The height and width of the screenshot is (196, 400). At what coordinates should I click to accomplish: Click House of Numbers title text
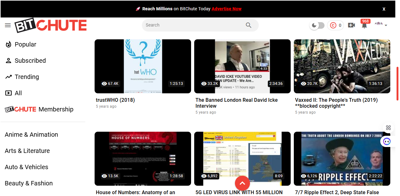click(x=135, y=193)
